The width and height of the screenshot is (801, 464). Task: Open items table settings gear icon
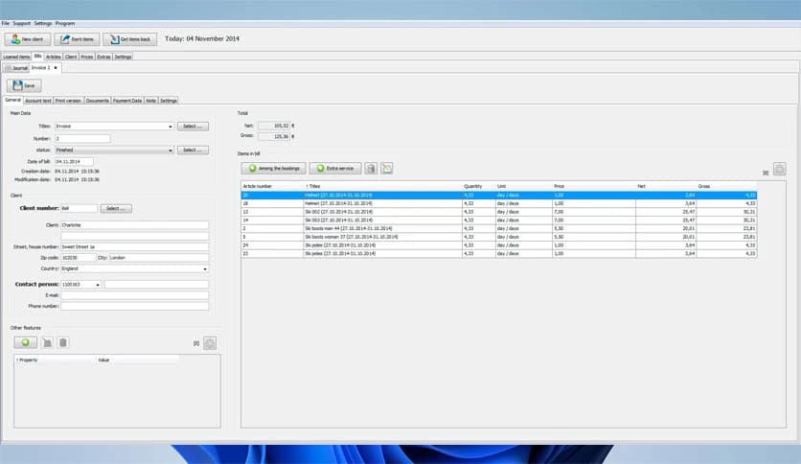[779, 169]
